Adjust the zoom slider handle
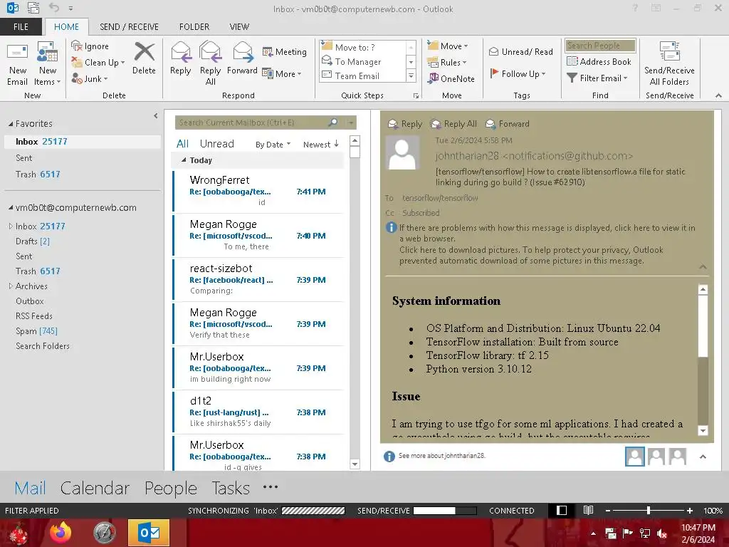Screen dimensions: 729x547 [x=649, y=510]
